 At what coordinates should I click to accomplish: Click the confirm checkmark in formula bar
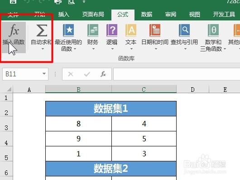point(87,74)
